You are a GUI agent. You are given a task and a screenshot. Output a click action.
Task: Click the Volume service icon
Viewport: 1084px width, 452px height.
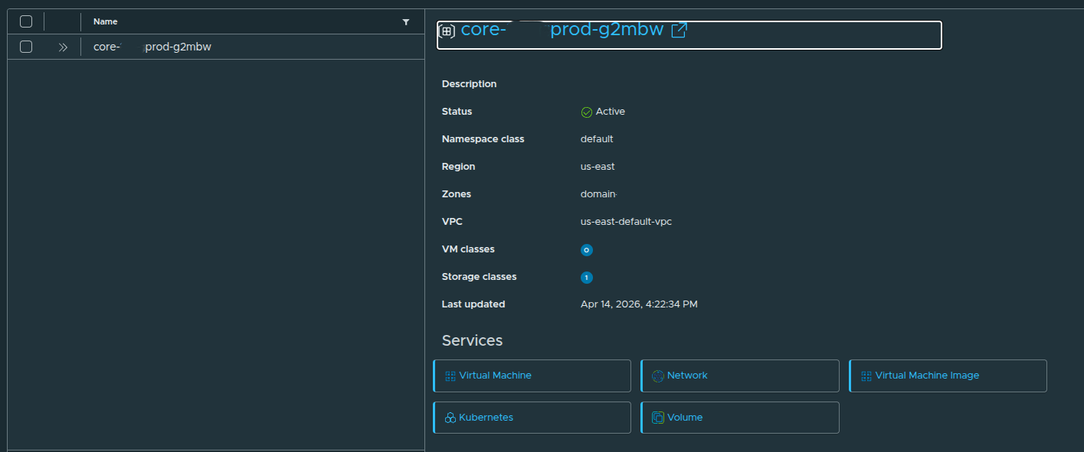pyautogui.click(x=657, y=417)
